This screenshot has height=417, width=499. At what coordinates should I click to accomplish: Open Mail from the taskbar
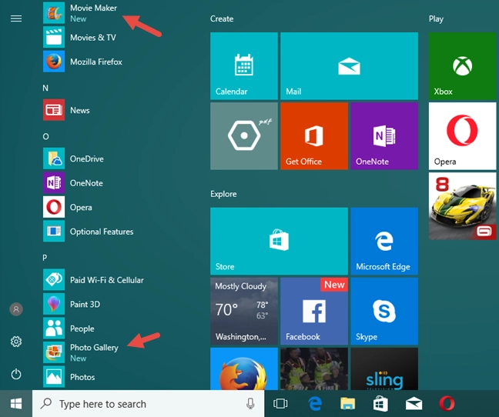point(414,404)
